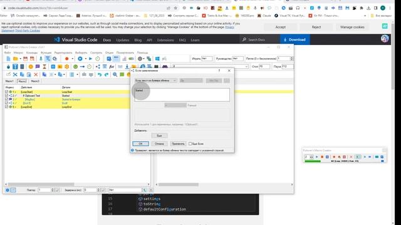Insert an If Statement branch icon

coord(98,67)
